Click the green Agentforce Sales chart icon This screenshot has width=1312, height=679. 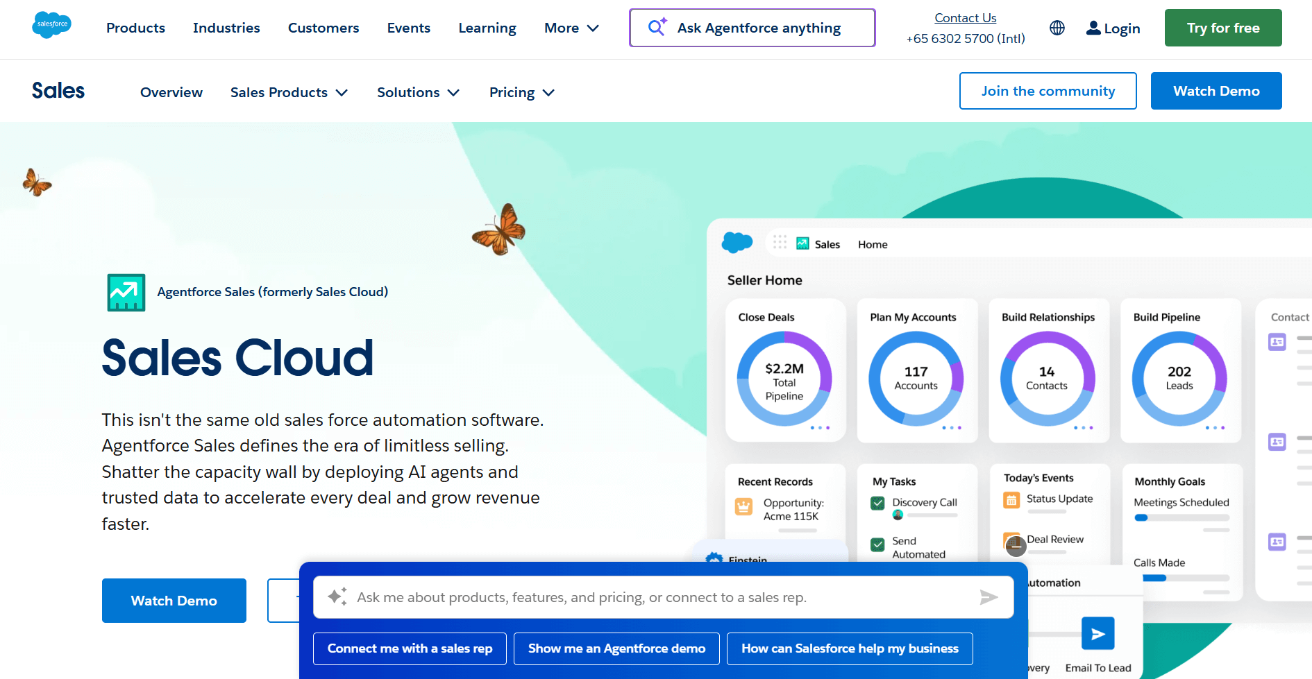click(x=126, y=292)
